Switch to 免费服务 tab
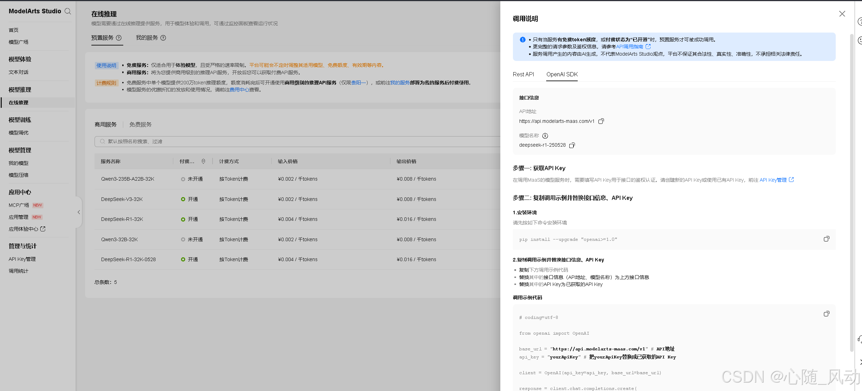Screen dimensions: 862x391 click(x=140, y=125)
